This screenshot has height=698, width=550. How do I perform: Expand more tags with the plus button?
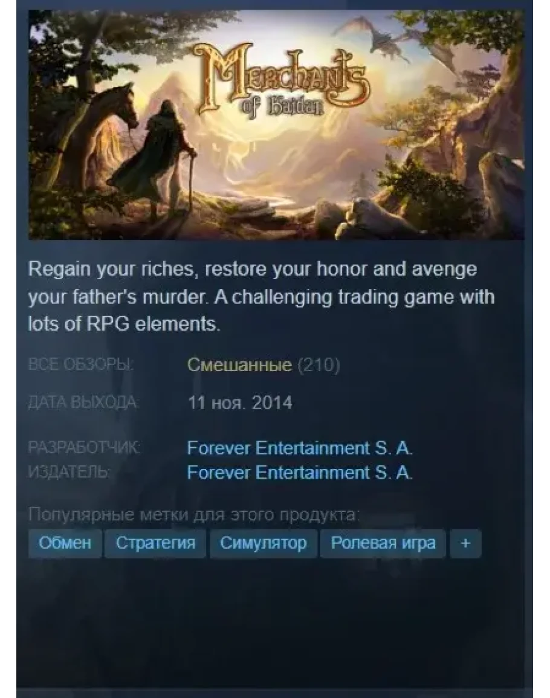(x=465, y=543)
